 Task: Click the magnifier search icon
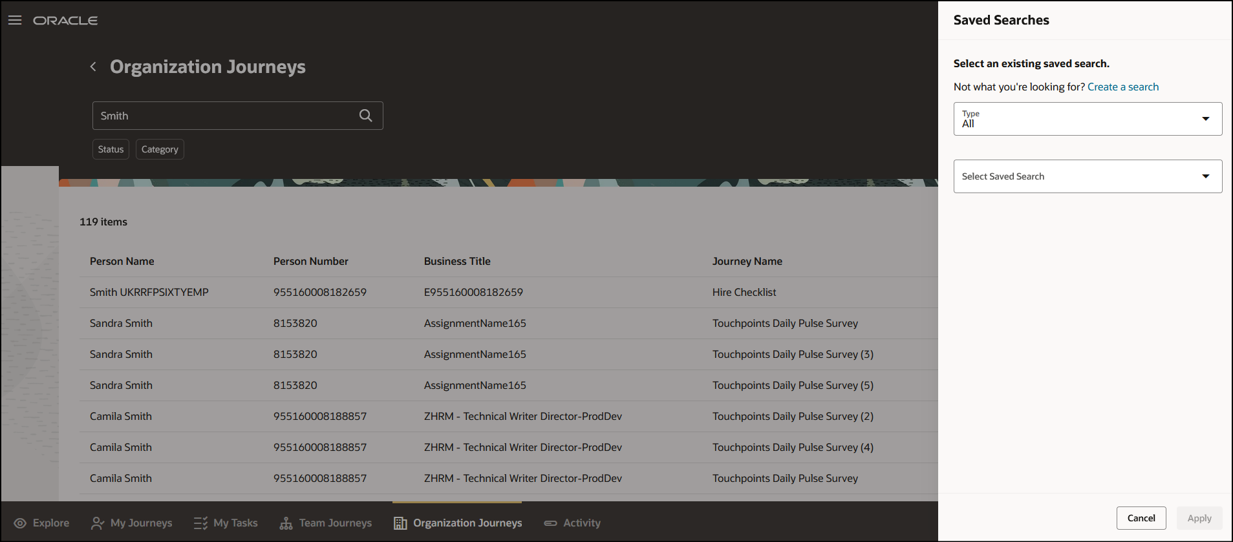tap(366, 116)
